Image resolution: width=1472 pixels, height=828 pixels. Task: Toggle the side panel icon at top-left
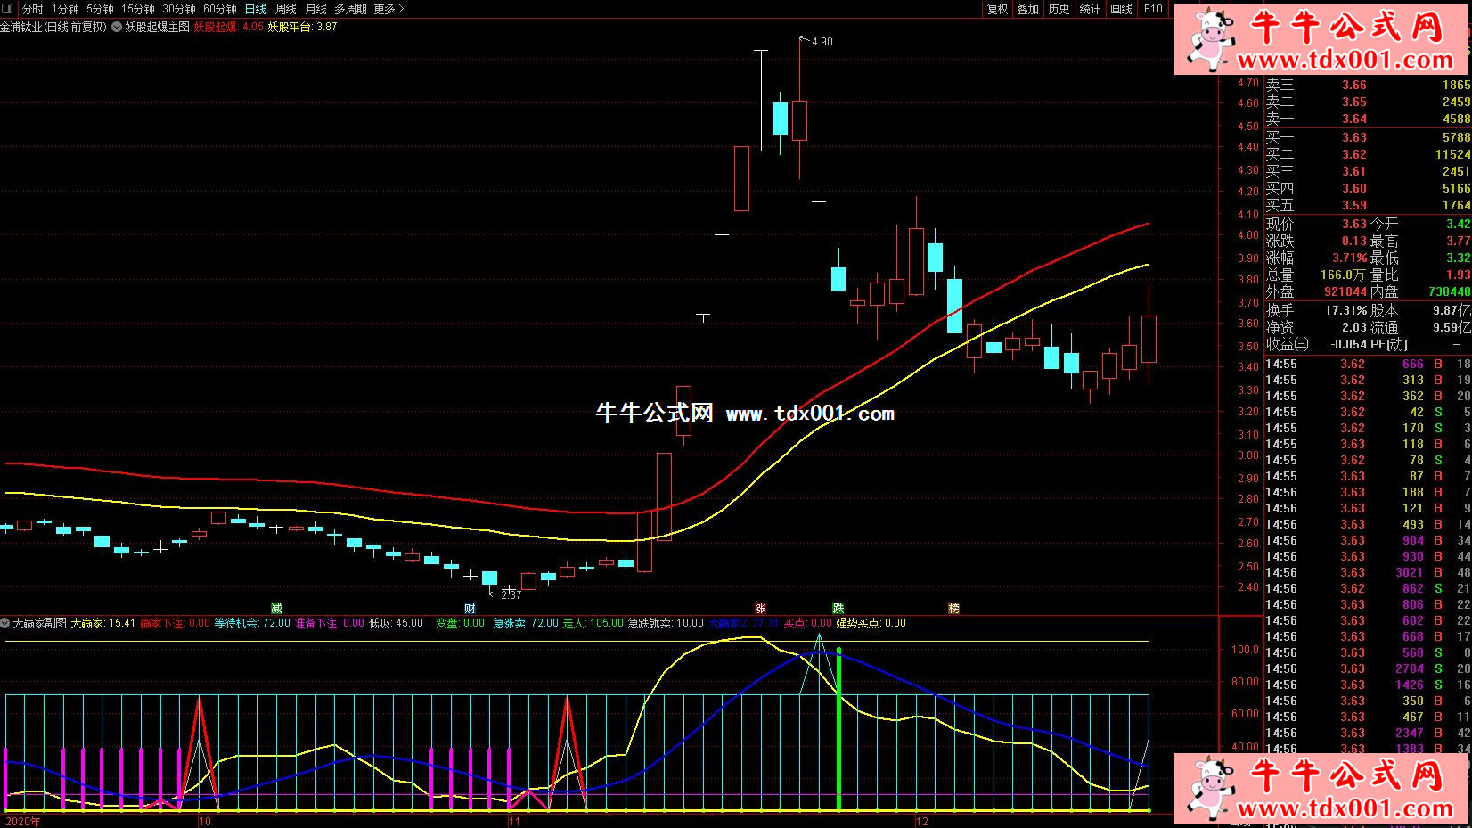[9, 9]
